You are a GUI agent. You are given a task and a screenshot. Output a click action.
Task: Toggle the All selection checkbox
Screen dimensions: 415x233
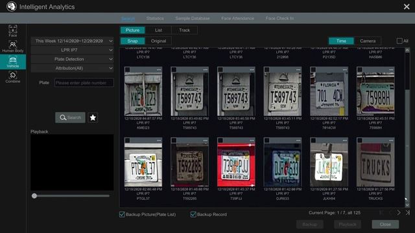pos(399,41)
